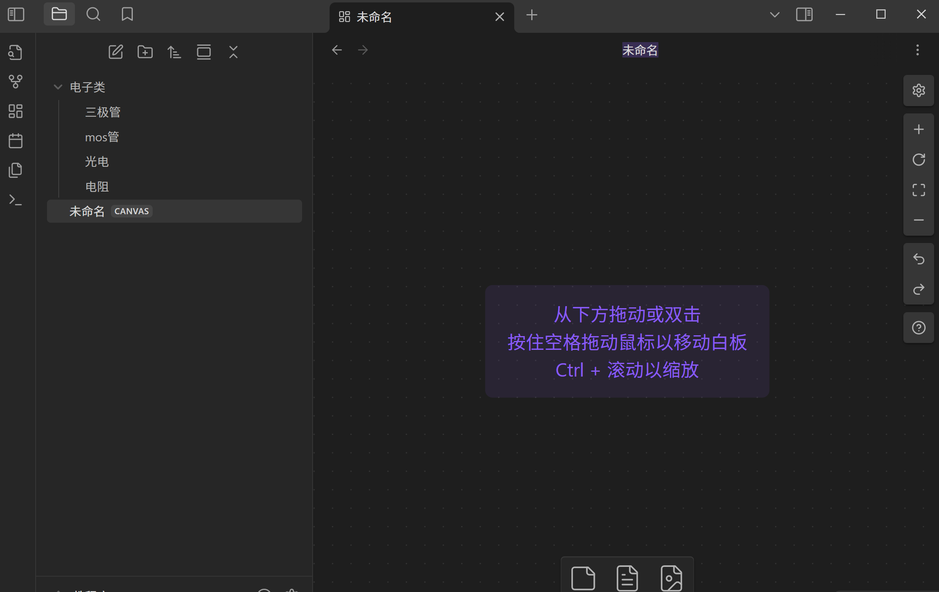939x592 pixels.
Task: Open a new tab
Action: (532, 15)
